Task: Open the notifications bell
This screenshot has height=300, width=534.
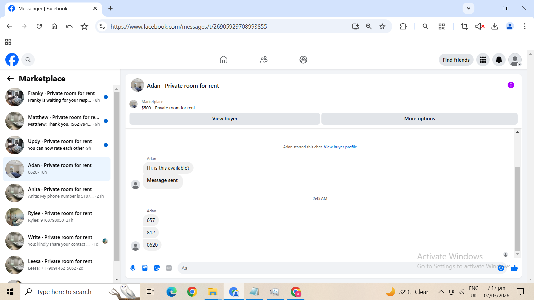Action: tap(499, 60)
